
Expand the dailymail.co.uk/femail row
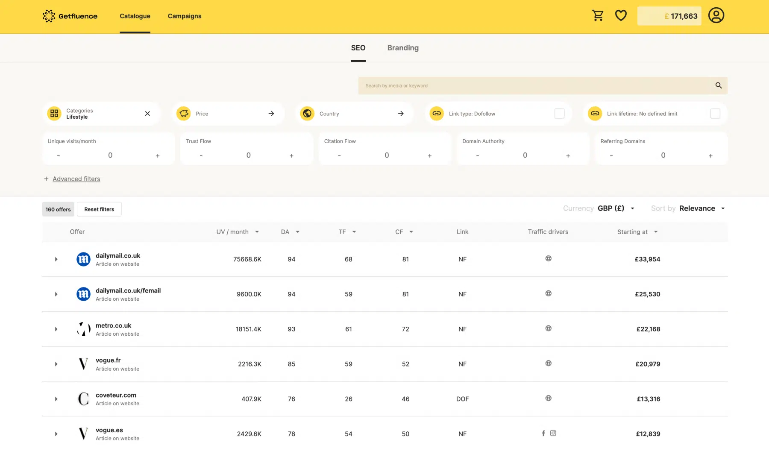tap(56, 294)
